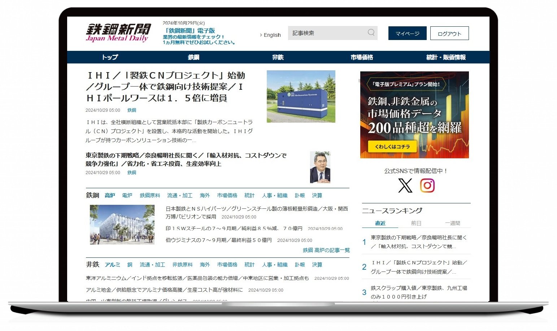Open the 市場価格 main navigation item

(362, 57)
